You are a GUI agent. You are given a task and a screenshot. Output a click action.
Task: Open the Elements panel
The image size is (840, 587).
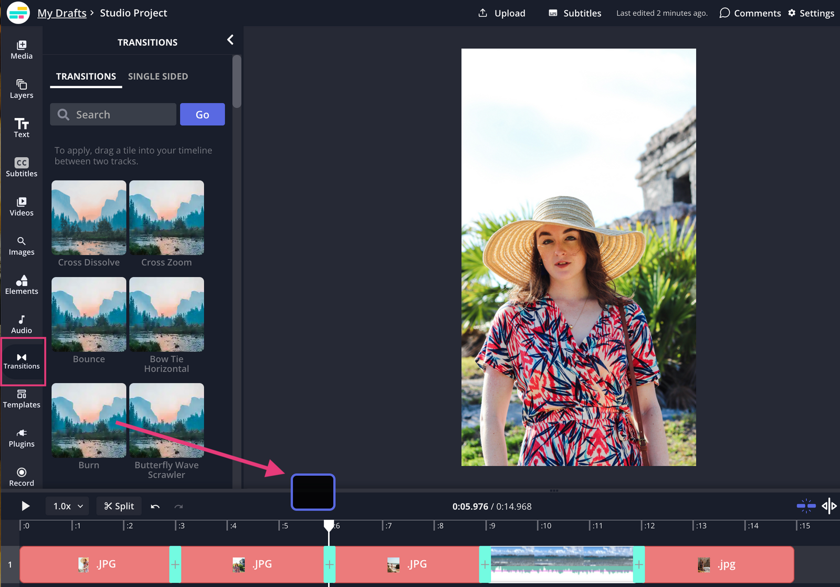point(21,285)
